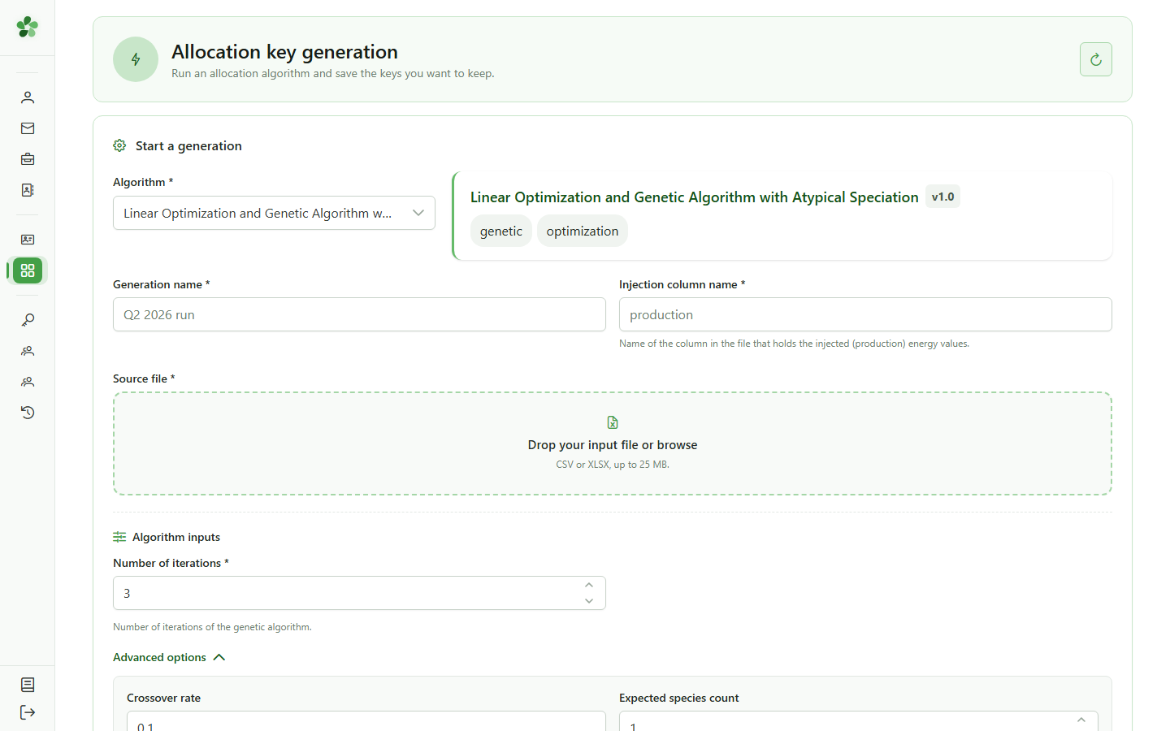
Task: Click the sliders icon beside Algorithm inputs
Action: 119,537
